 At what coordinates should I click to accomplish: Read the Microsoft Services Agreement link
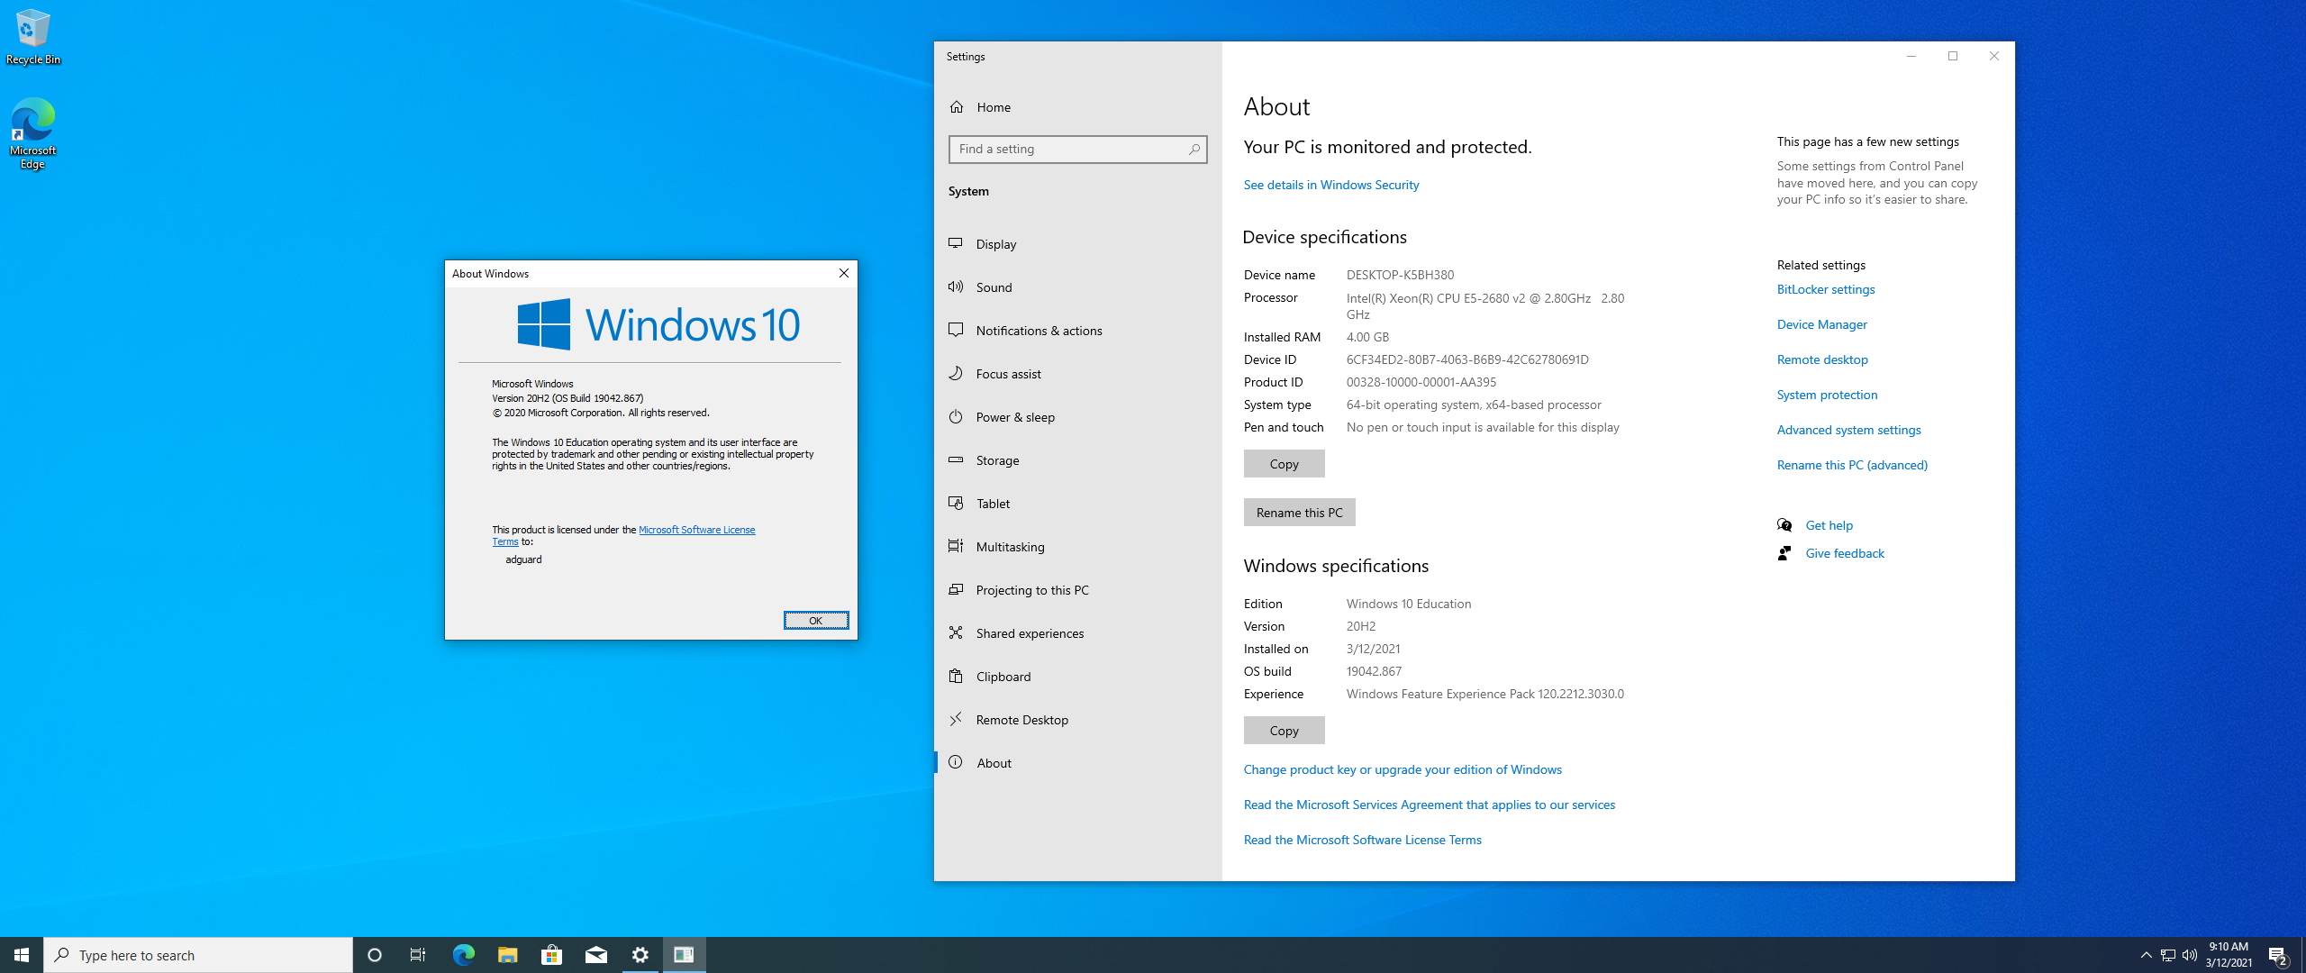(1429, 805)
